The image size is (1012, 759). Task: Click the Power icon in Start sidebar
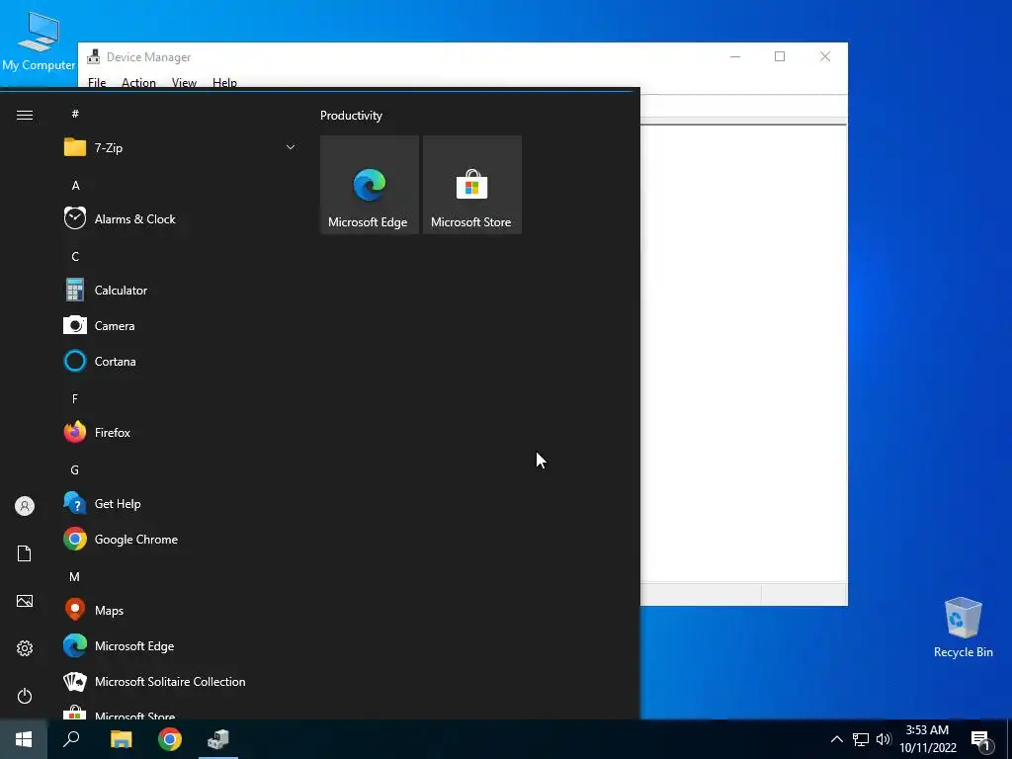click(x=25, y=696)
